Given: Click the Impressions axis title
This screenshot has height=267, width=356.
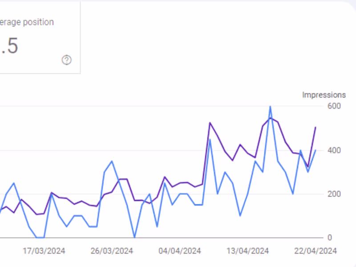Looking at the screenshot, I should click(324, 95).
